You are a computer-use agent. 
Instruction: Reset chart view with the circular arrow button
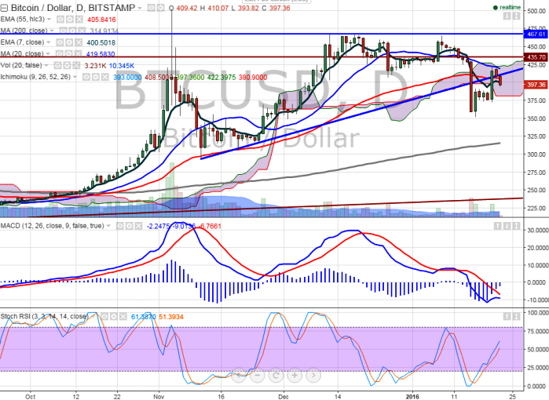276,375
